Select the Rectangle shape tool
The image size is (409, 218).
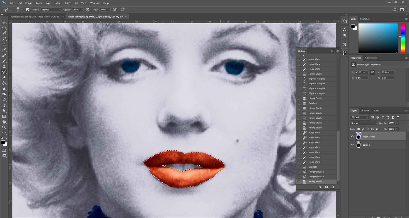[x=4, y=116]
